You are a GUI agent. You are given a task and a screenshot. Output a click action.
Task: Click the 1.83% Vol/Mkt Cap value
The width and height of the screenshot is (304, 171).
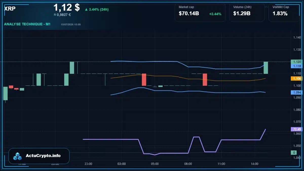[x=280, y=14]
